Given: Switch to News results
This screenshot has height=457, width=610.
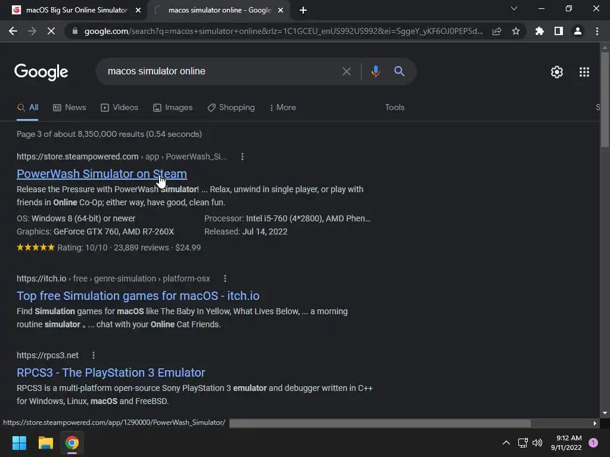Looking at the screenshot, I should (70, 108).
